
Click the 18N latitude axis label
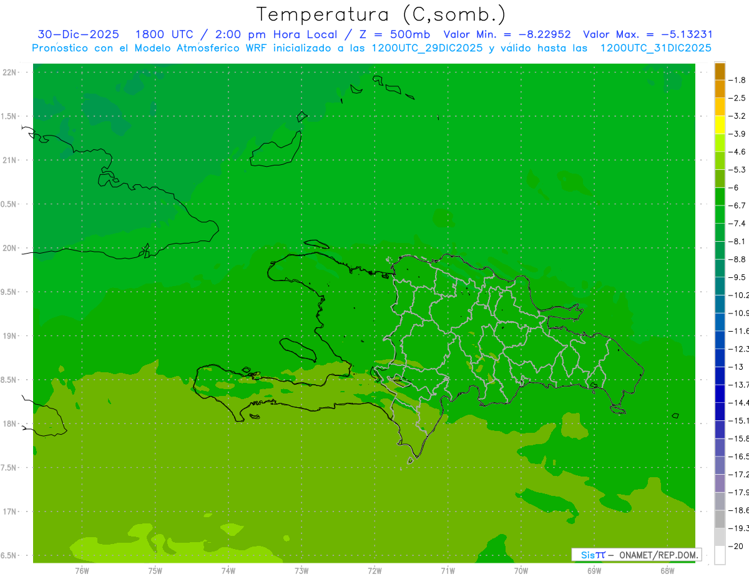click(10, 423)
